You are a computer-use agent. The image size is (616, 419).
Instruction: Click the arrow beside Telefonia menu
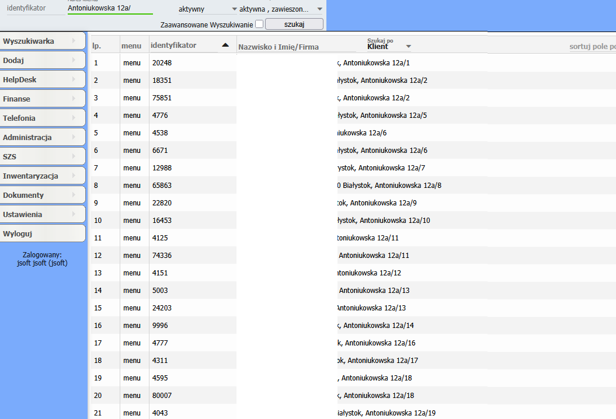point(74,118)
